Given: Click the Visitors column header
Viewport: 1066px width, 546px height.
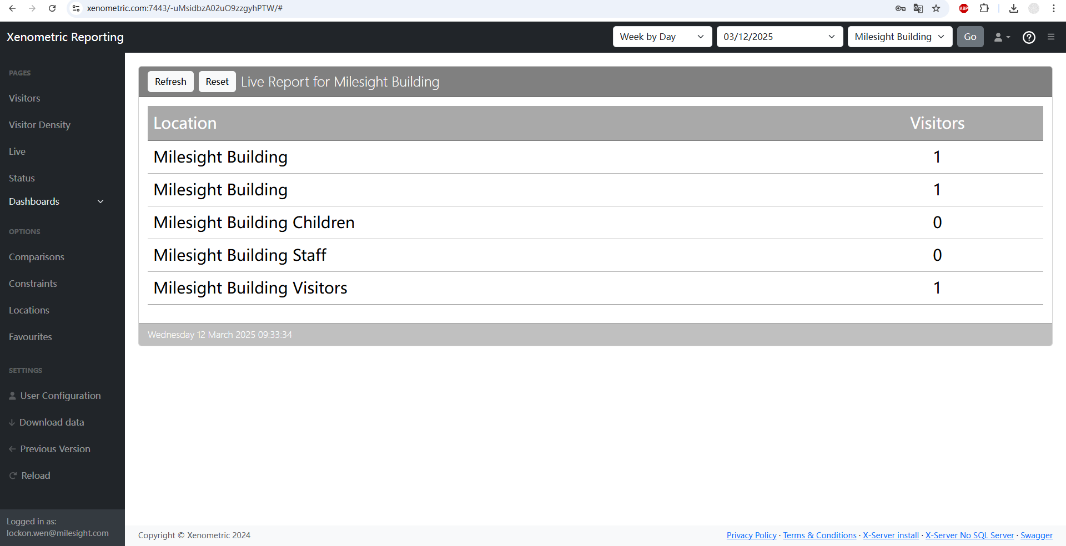Looking at the screenshot, I should click(x=937, y=123).
